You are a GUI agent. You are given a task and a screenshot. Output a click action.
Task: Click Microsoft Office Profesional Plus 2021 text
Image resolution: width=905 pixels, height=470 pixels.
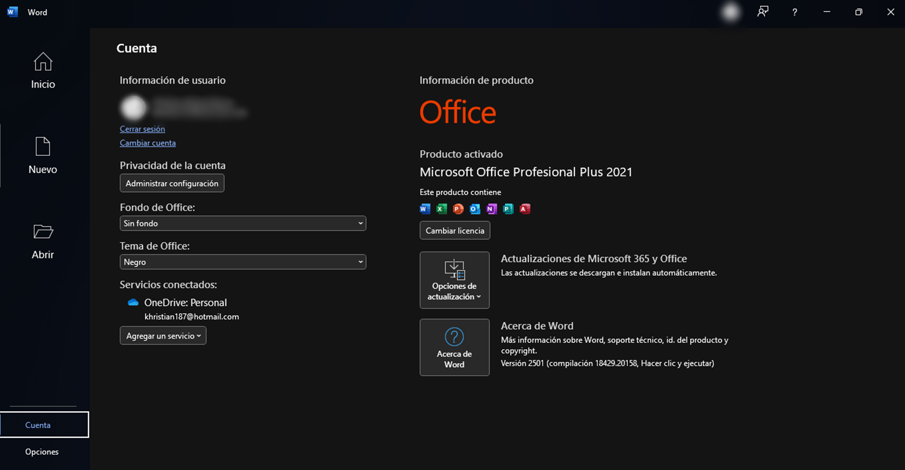click(526, 172)
